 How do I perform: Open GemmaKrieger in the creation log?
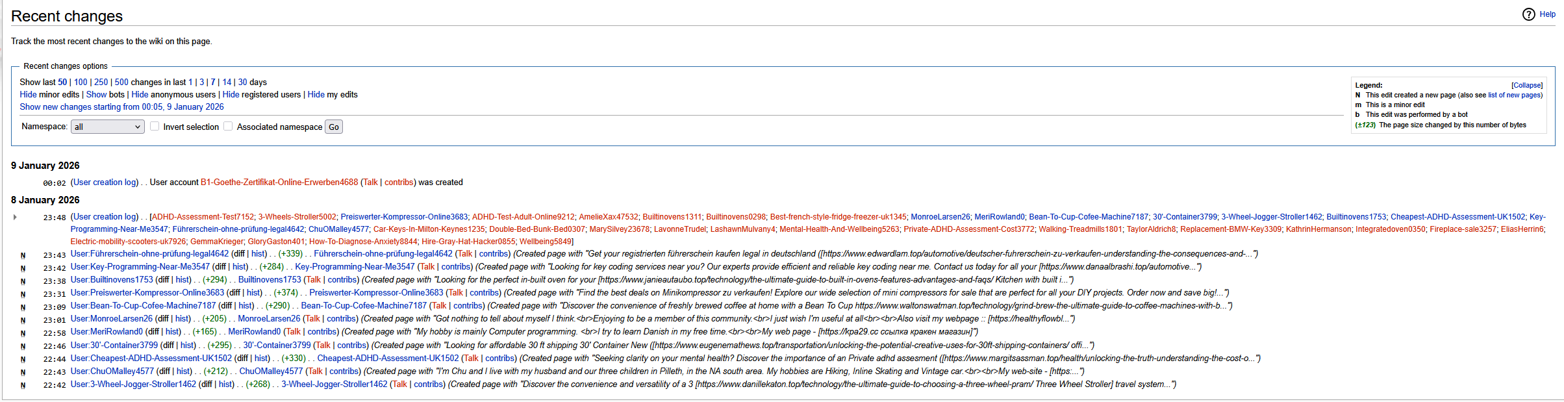click(217, 242)
